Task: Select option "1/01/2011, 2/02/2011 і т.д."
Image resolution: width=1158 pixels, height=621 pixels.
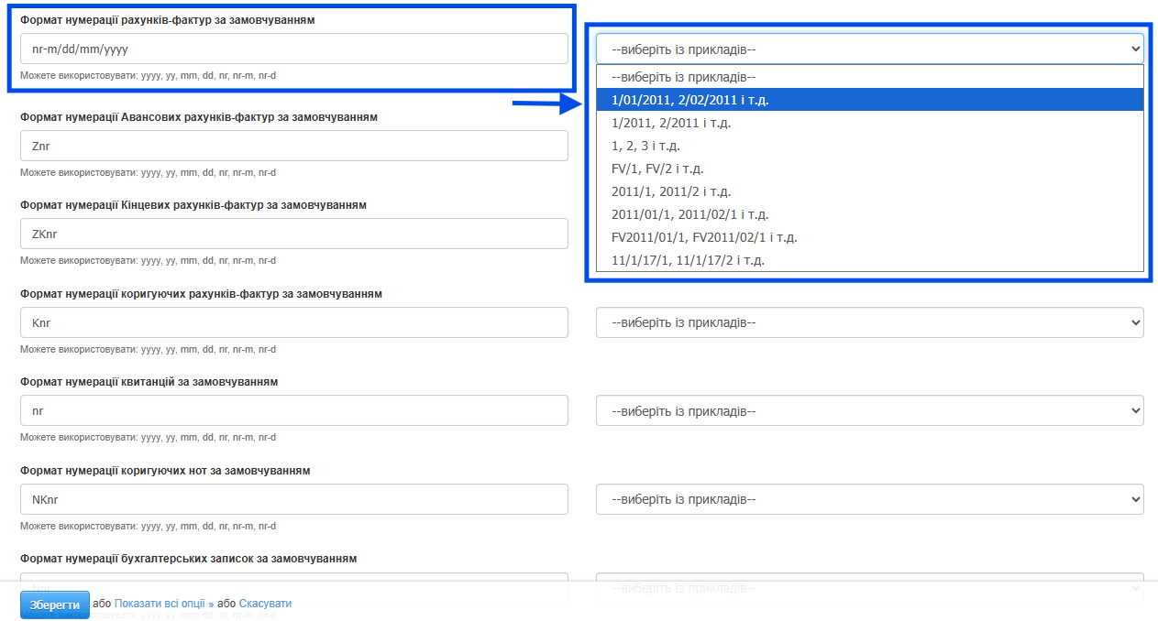Action: [x=689, y=100]
